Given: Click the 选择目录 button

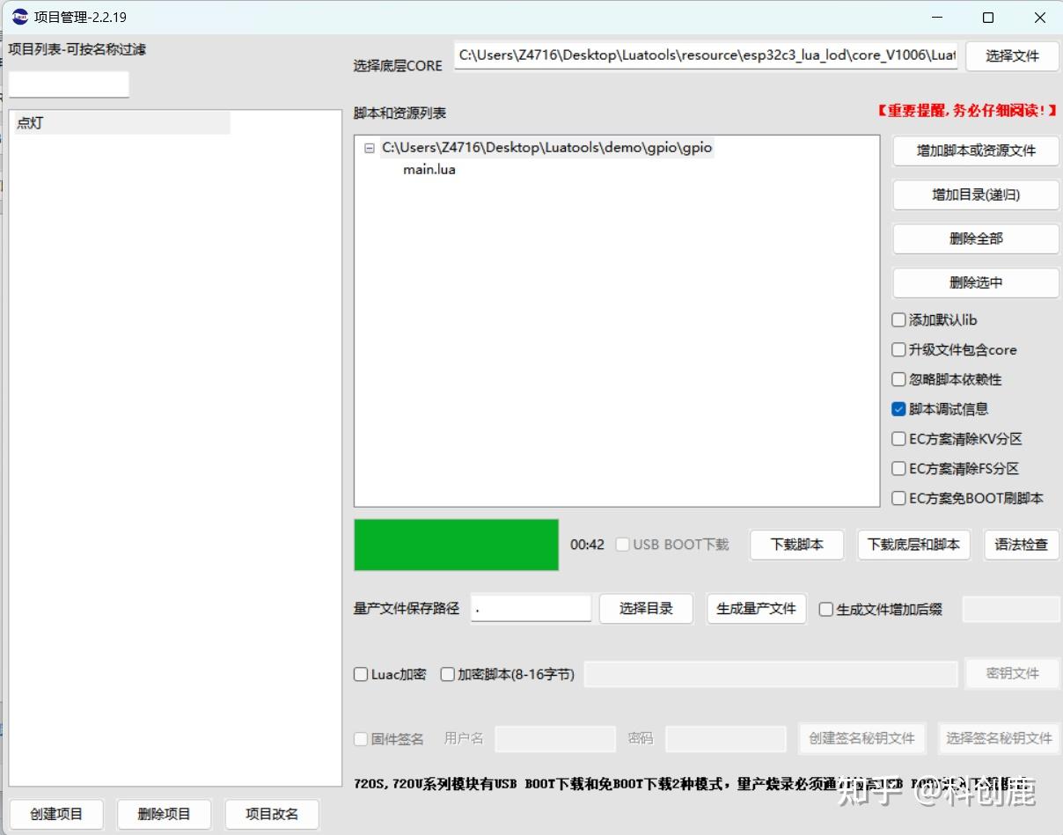Looking at the screenshot, I should click(646, 609).
